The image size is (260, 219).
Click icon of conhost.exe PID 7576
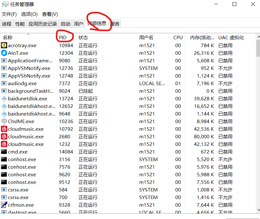(4, 167)
